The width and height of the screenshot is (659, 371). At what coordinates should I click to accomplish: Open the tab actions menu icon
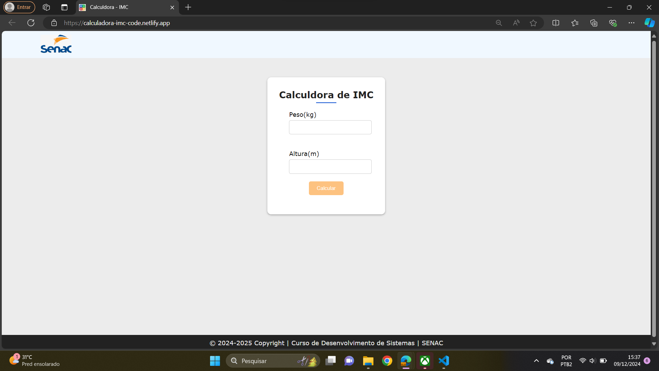point(64,7)
